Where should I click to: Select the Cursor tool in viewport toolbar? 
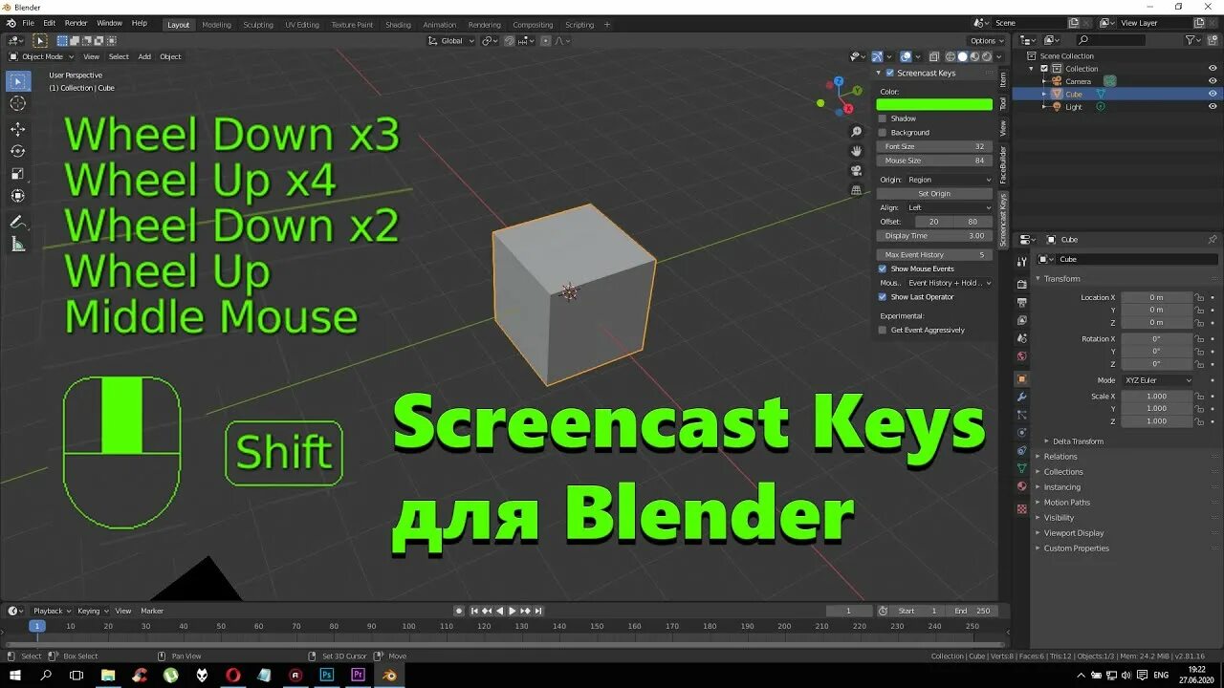pos(18,103)
